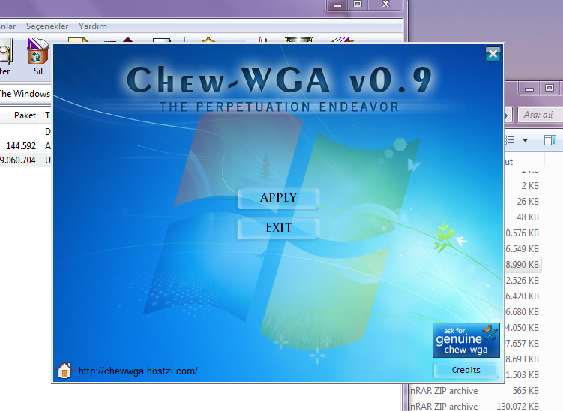Select the file row showing 8.990 KB

tap(523, 265)
